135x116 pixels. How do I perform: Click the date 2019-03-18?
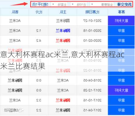click(x=92, y=61)
